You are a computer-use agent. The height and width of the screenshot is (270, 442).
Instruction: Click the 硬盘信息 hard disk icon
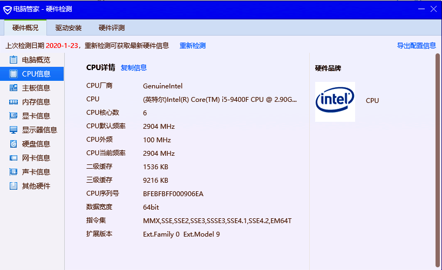click(13, 144)
